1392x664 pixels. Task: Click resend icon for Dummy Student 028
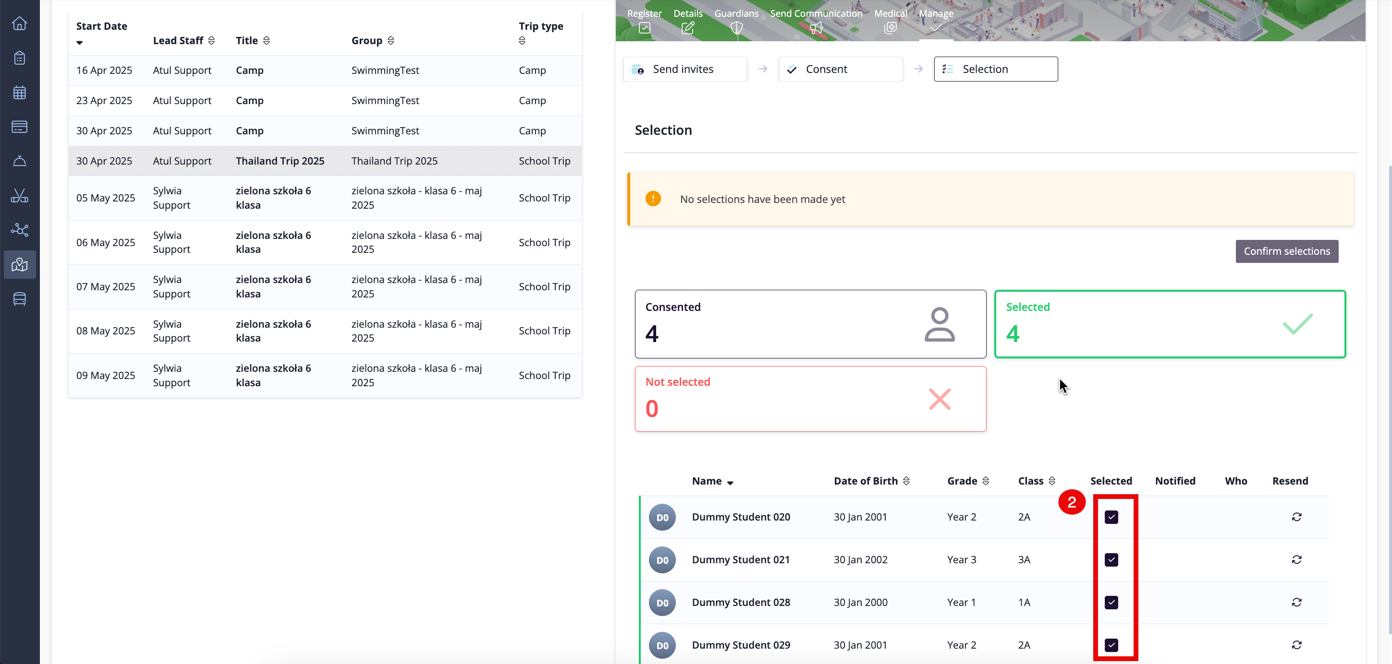tap(1296, 602)
